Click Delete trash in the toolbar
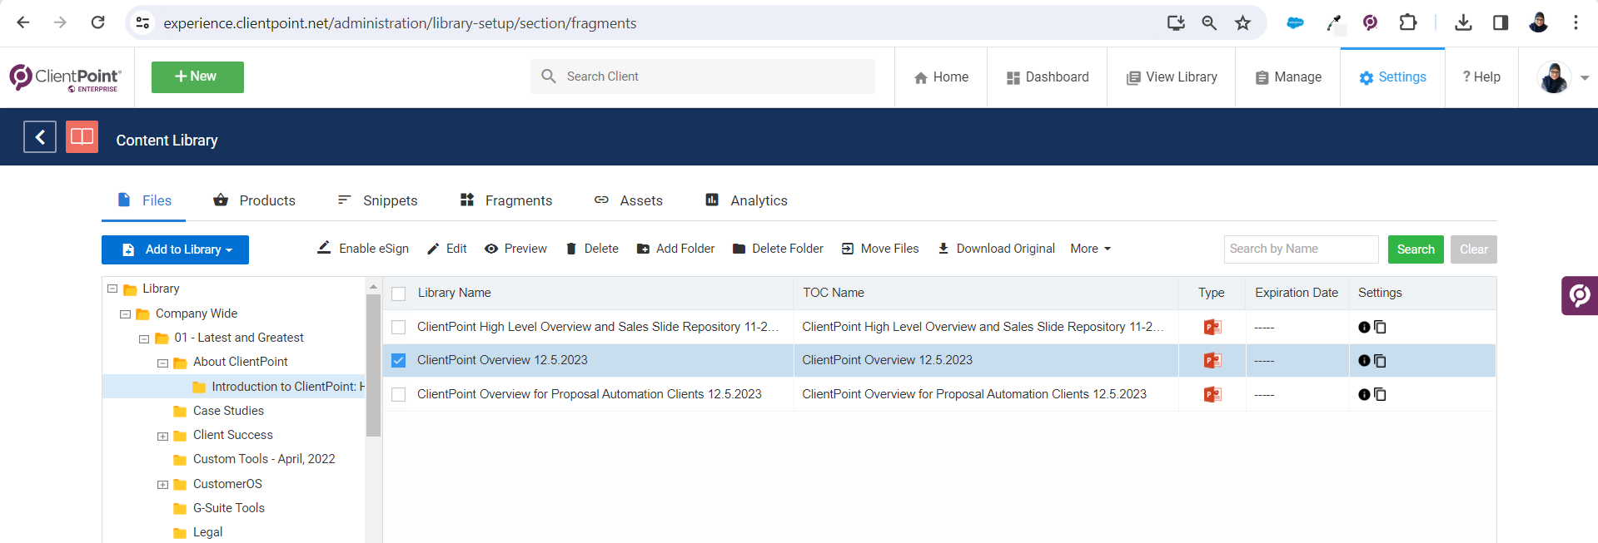1598x543 pixels. 592,249
